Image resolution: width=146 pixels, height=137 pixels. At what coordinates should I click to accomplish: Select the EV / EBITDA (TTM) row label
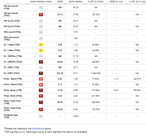click(x=13, y=56)
